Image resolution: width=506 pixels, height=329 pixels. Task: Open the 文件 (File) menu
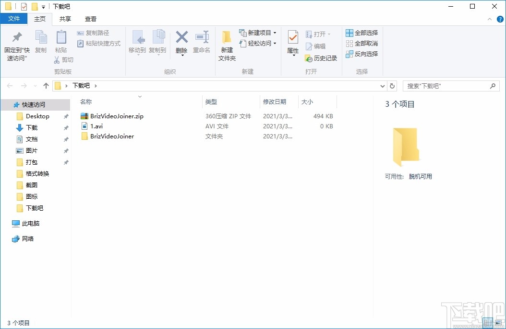14,19
